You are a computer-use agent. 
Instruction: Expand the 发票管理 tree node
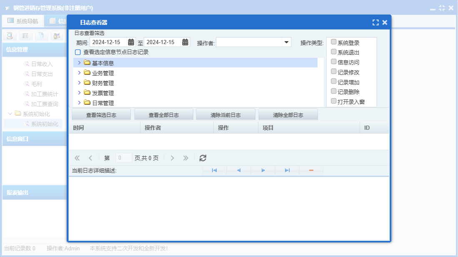pos(79,93)
